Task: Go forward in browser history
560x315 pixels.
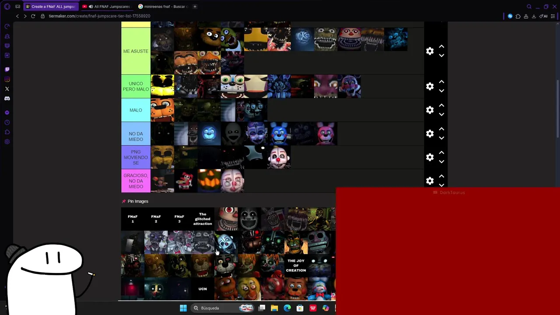Action: point(25,16)
